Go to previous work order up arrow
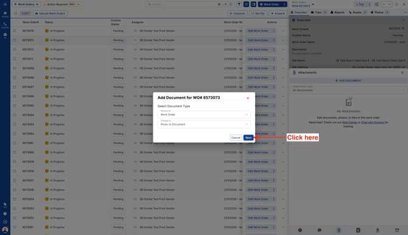The image size is (408, 235). click(384, 4)
